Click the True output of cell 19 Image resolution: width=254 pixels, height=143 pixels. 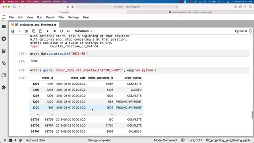click(34, 61)
